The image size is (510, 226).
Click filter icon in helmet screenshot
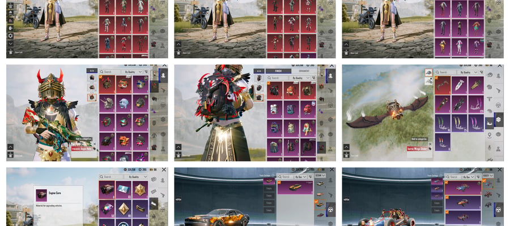[x=146, y=72]
